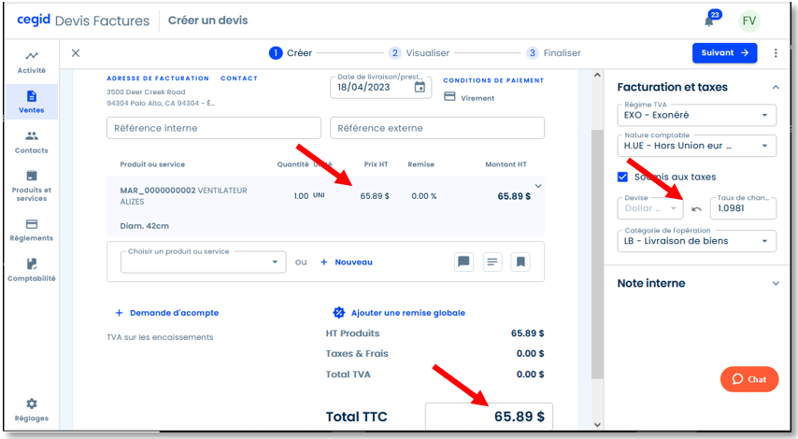Click the Référence interne input field

tap(214, 128)
